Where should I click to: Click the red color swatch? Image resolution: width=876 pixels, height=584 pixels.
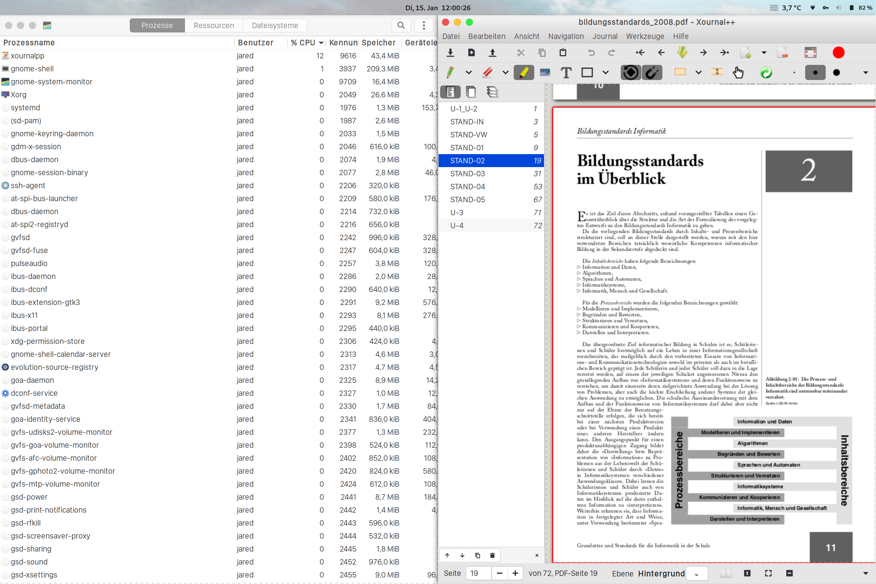coord(838,53)
